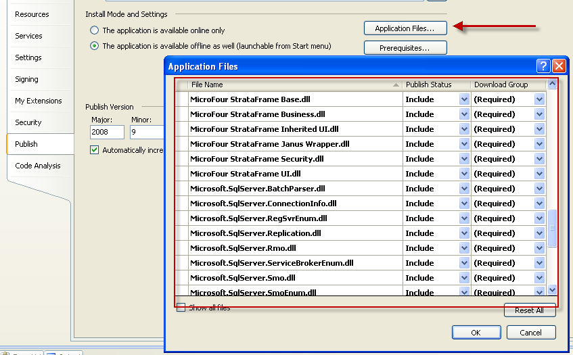573x355 pixels.
Task: Expand Publish Status for Microsoft.SqlServer.Smo.dll
Action: [464, 278]
